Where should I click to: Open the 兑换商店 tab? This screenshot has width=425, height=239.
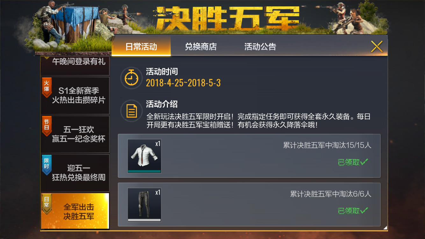[201, 47]
